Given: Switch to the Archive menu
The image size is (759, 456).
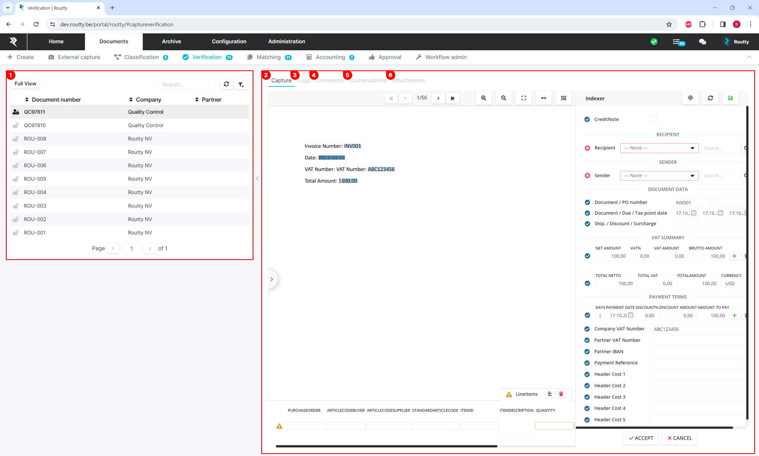Looking at the screenshot, I should pyautogui.click(x=171, y=41).
